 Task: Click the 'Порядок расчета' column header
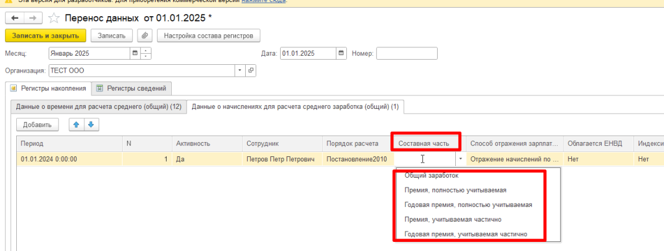tap(358, 144)
